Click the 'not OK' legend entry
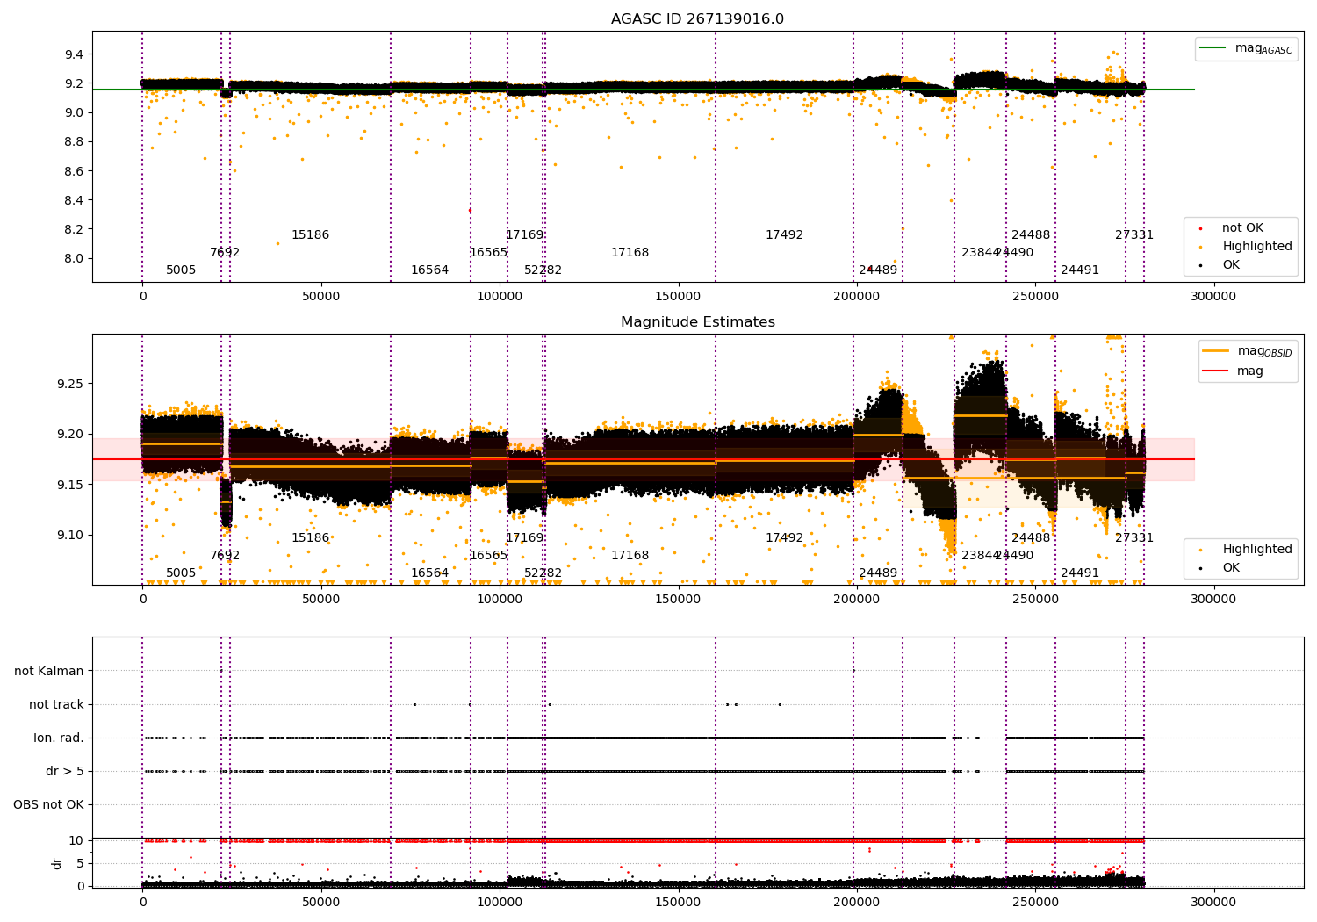1317x922 pixels. click(x=1233, y=228)
